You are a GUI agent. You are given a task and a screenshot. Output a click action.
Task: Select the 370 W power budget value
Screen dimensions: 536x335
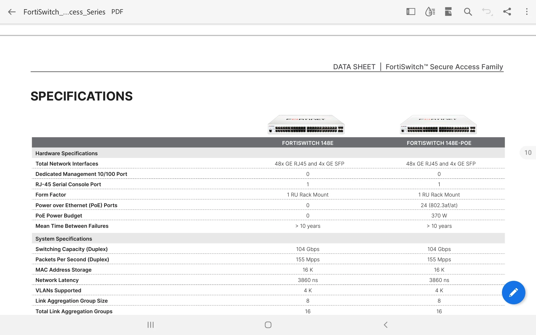pos(439,216)
